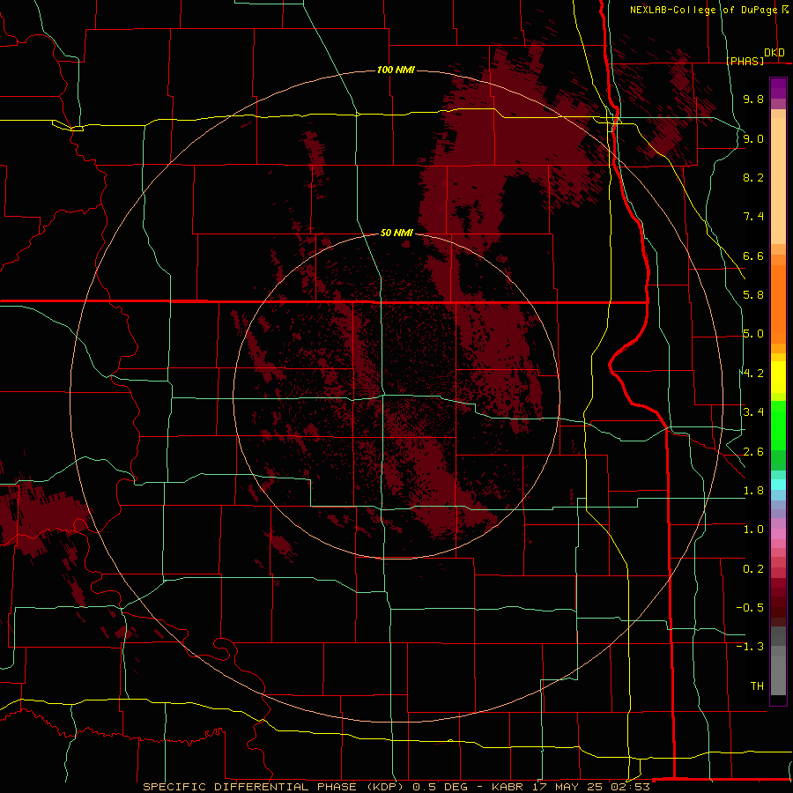The height and width of the screenshot is (793, 793).
Task: Click the bright green segment of the color bar
Action: click(x=778, y=425)
